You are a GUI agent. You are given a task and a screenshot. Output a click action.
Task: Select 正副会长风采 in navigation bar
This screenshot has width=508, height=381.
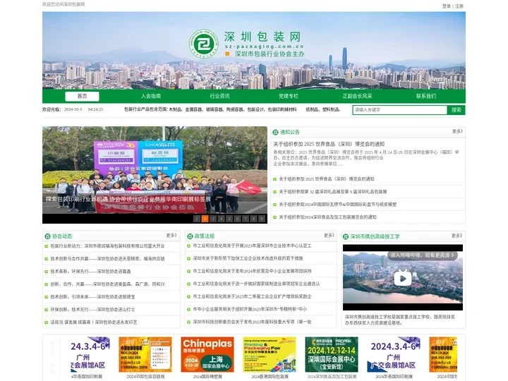pos(357,96)
